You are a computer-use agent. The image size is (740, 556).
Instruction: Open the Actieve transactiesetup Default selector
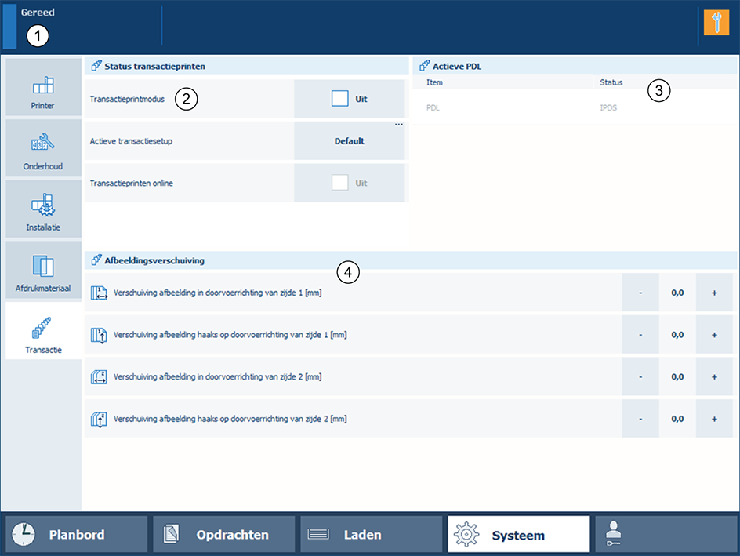(350, 142)
